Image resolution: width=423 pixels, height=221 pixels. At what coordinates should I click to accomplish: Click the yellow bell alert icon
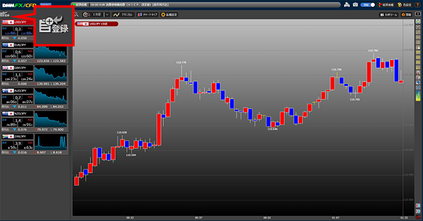click(418, 21)
